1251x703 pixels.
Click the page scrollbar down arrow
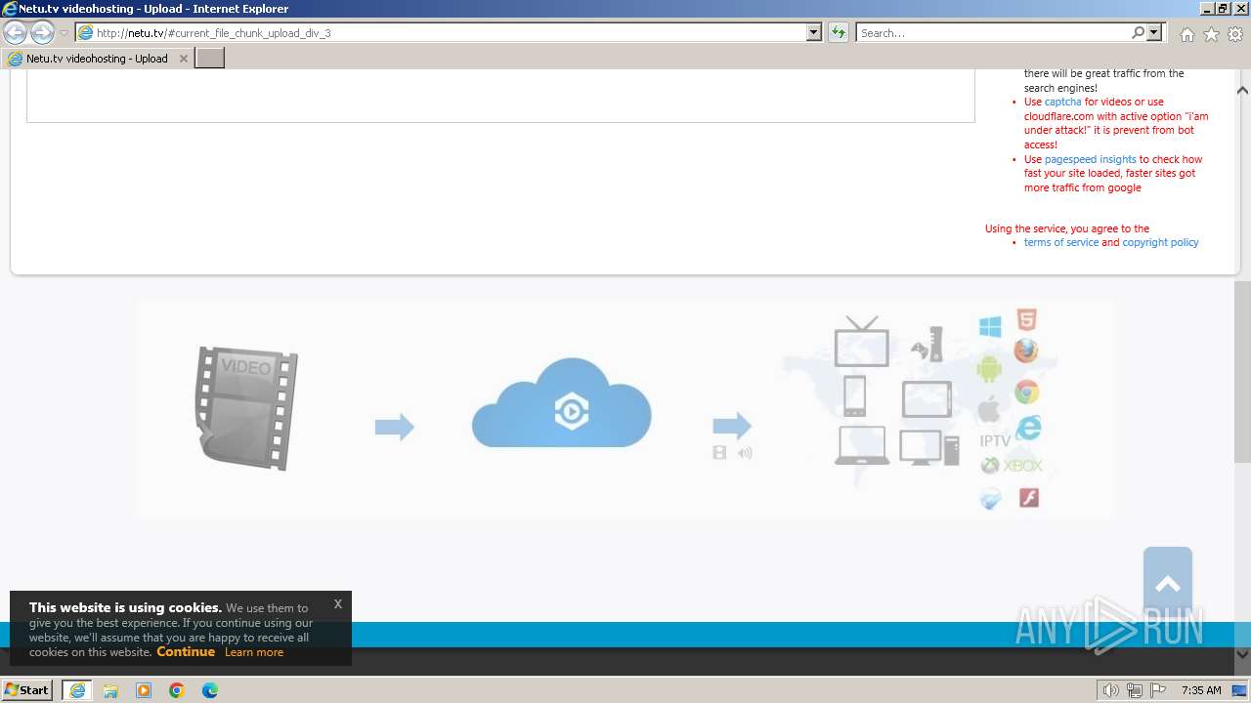coord(1242,655)
